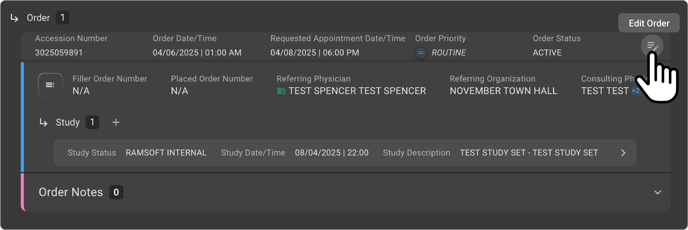Click the Edit Order tooltip label
The width and height of the screenshot is (688, 230).
[x=649, y=23]
